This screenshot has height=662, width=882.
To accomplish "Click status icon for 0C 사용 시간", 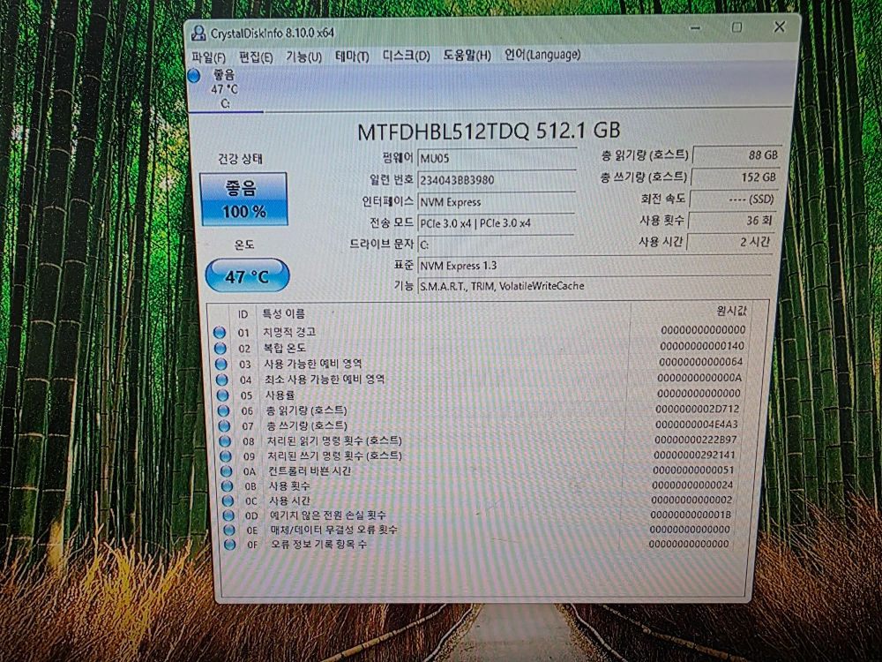I will click(x=228, y=500).
